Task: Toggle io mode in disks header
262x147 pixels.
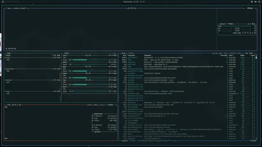Action: pyautogui.click(x=115, y=53)
